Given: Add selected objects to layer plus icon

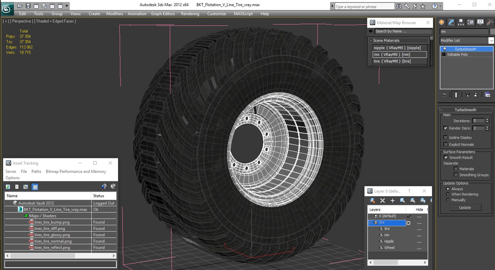Looking at the screenshot, I should (x=392, y=200).
